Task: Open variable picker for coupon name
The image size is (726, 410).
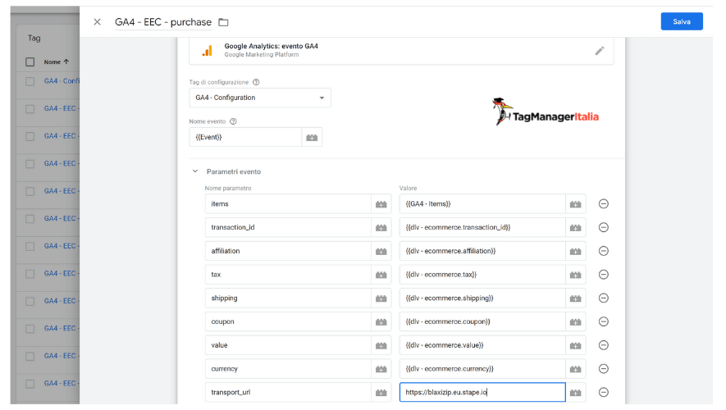Action: coord(381,322)
